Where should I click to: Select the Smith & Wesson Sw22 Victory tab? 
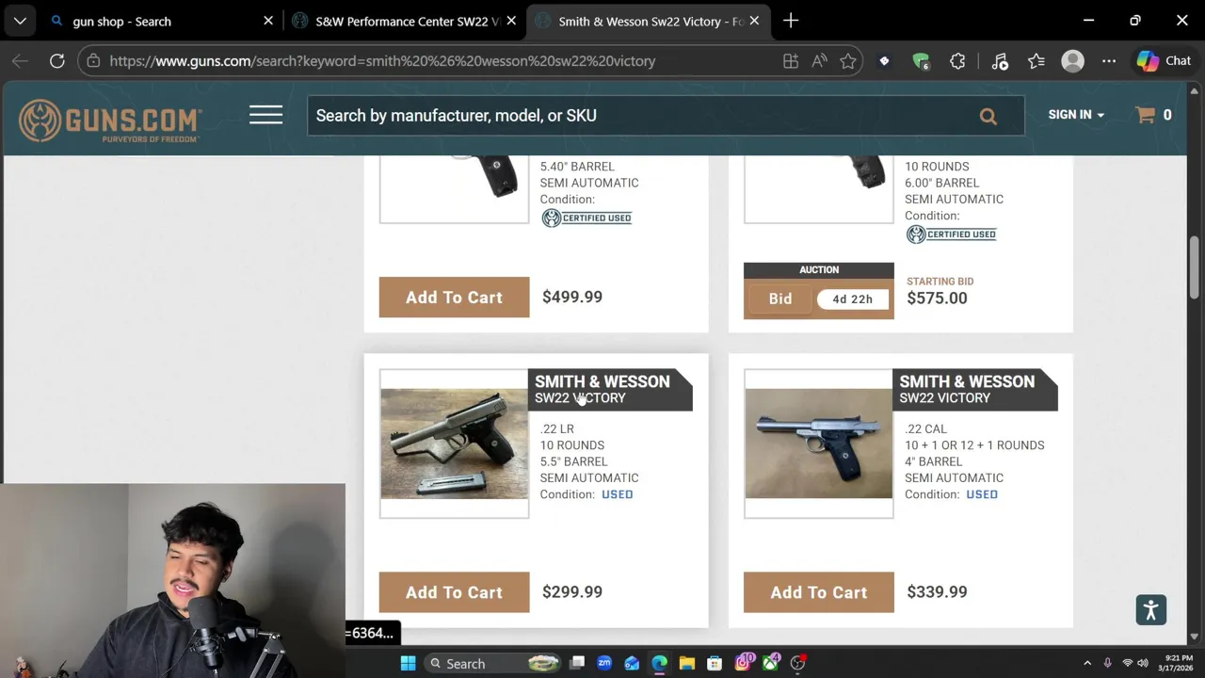[648, 21]
